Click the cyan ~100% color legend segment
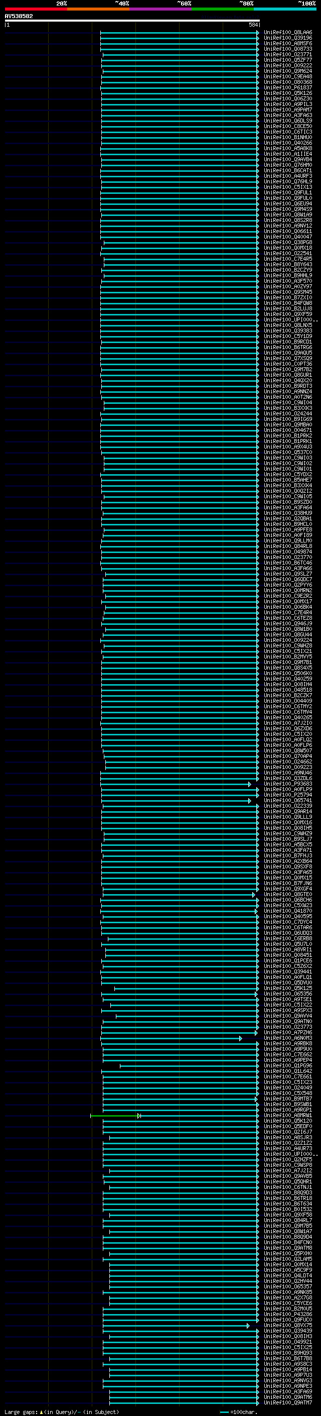 (285, 9)
